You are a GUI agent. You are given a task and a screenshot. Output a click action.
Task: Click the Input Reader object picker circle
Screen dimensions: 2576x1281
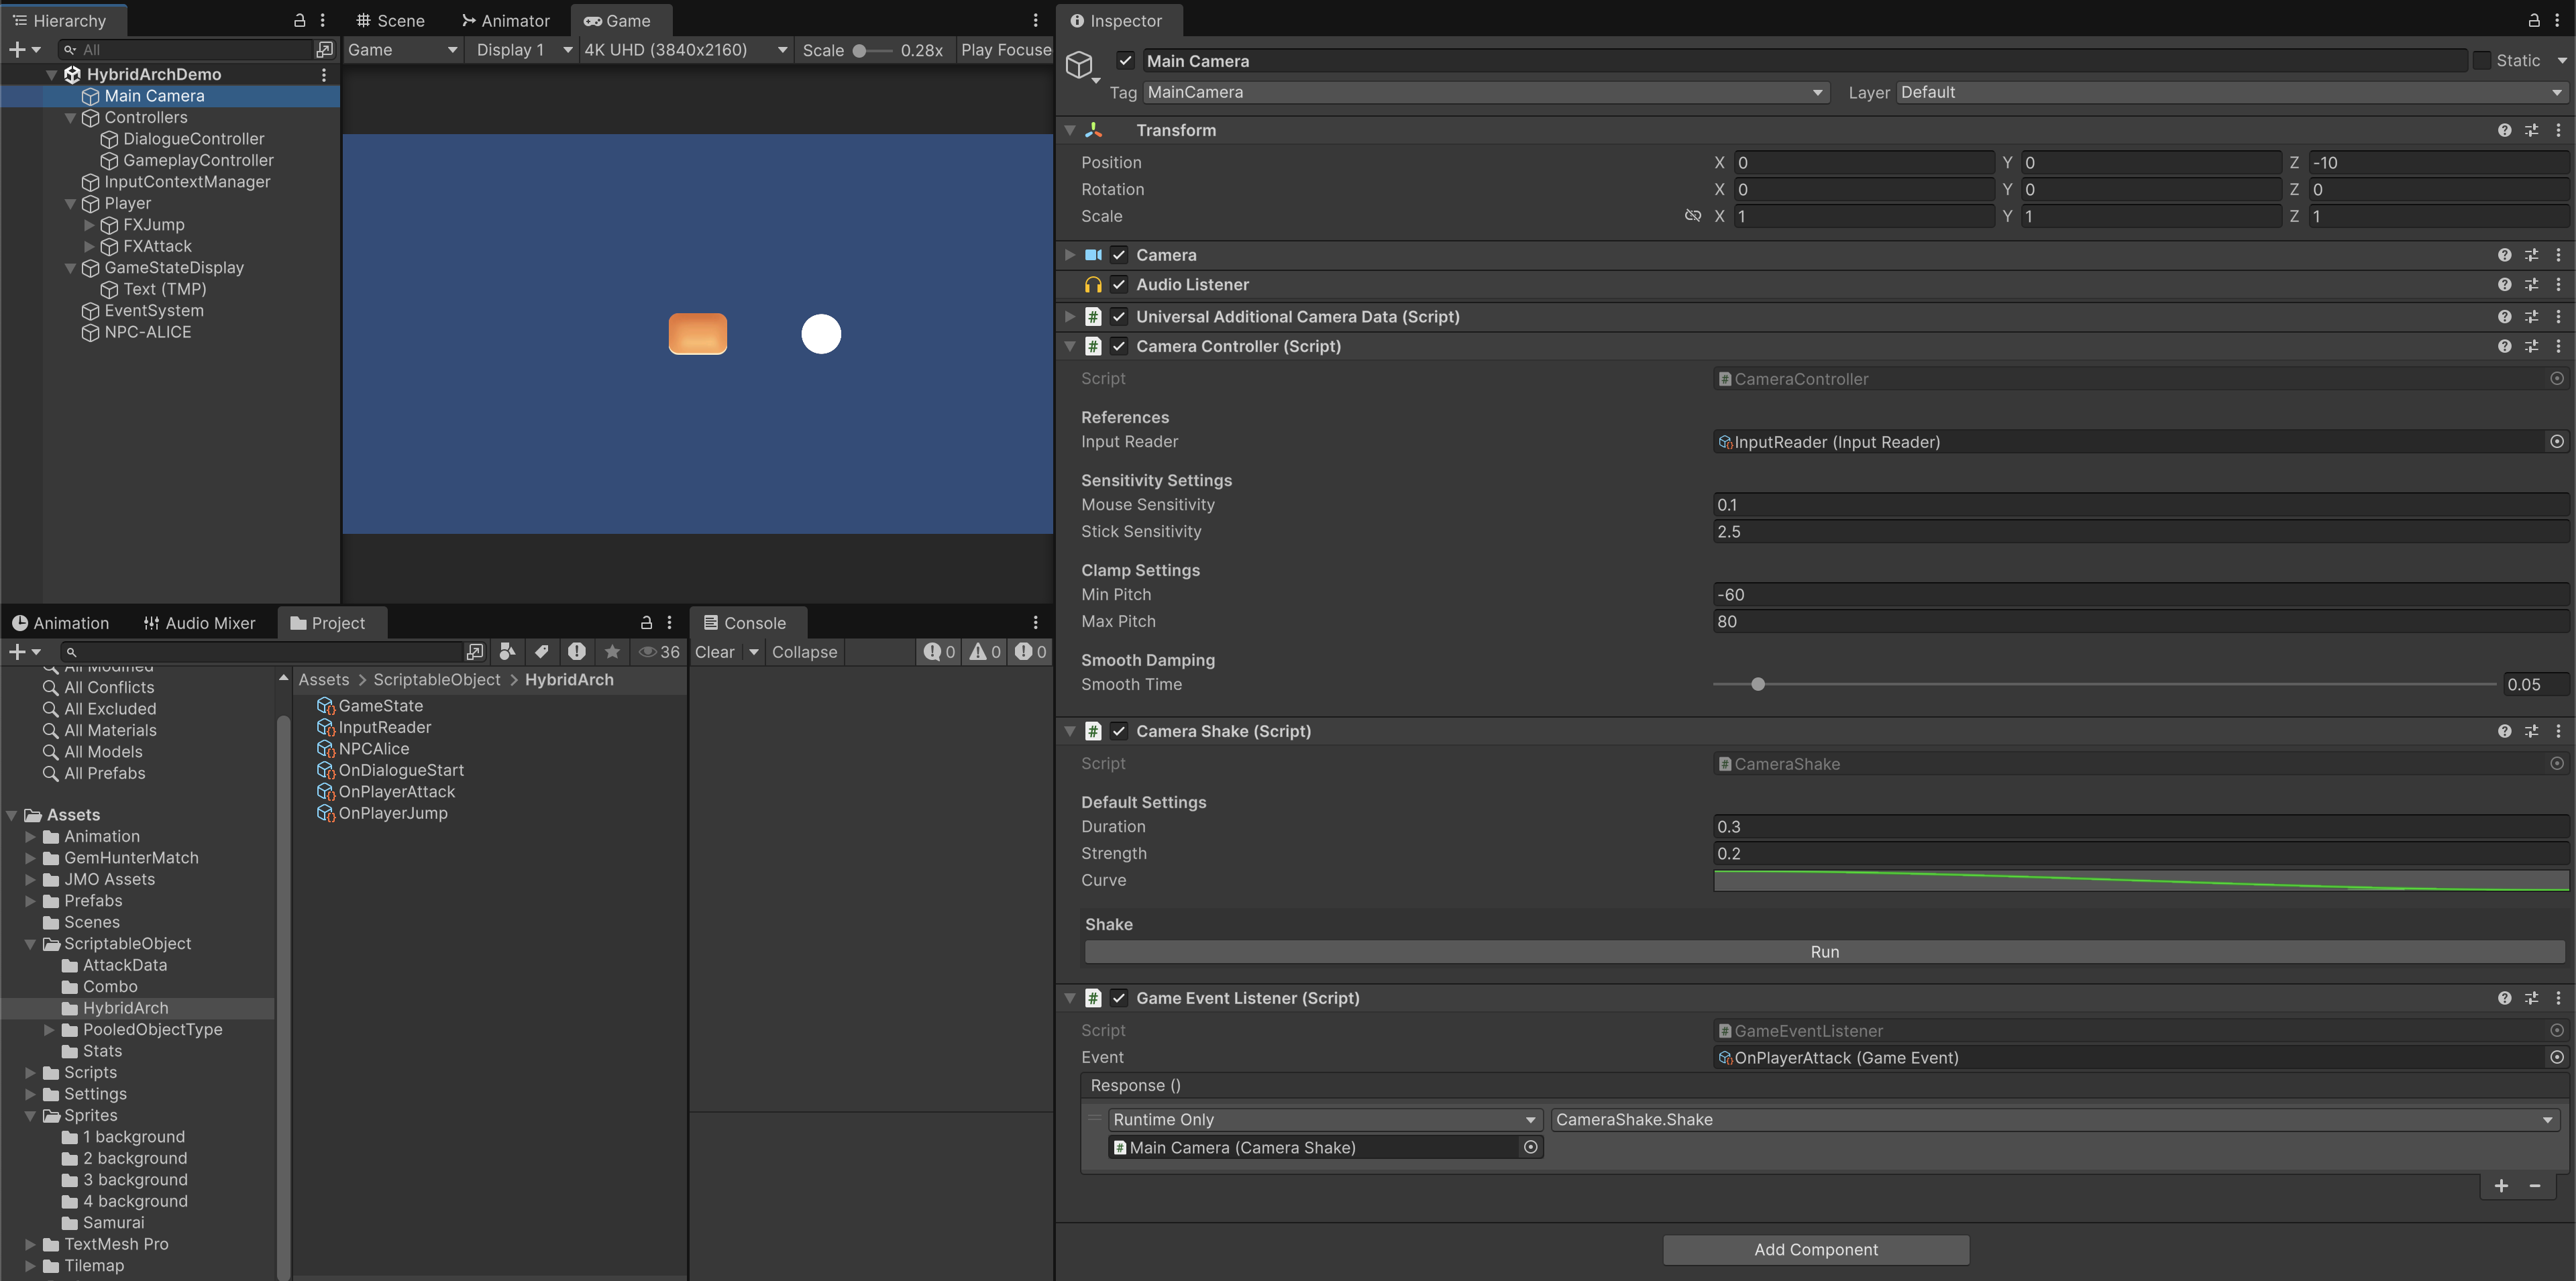tap(2556, 442)
